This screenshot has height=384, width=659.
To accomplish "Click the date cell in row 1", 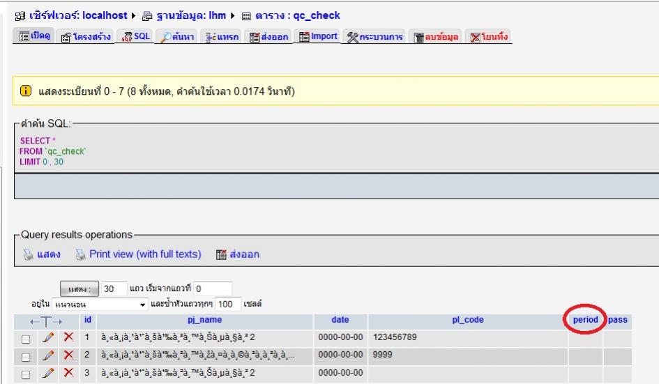I will click(x=340, y=337).
